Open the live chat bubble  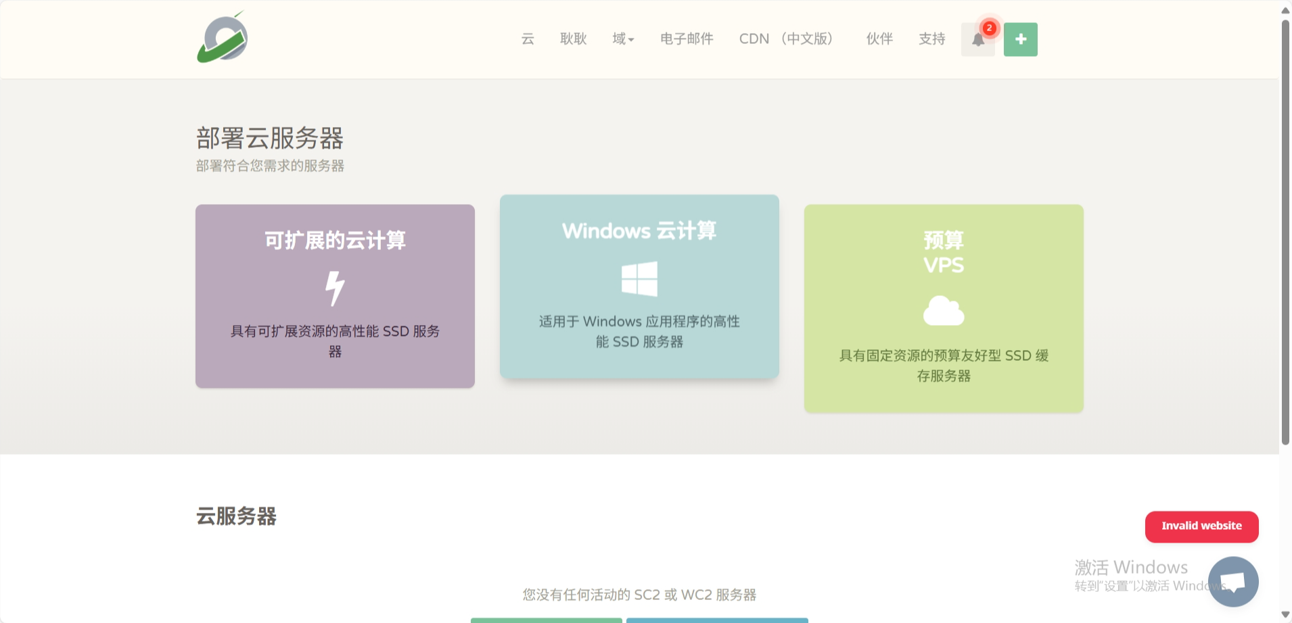pos(1232,581)
